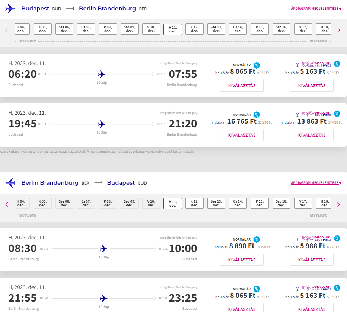Click the percent badge next to 5 163 Ft club price on 06:20 flight
Screen dimensions: 347x312
[337, 64]
